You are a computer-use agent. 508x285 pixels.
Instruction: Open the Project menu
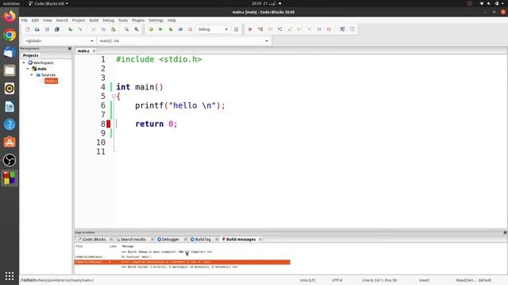(x=79, y=21)
